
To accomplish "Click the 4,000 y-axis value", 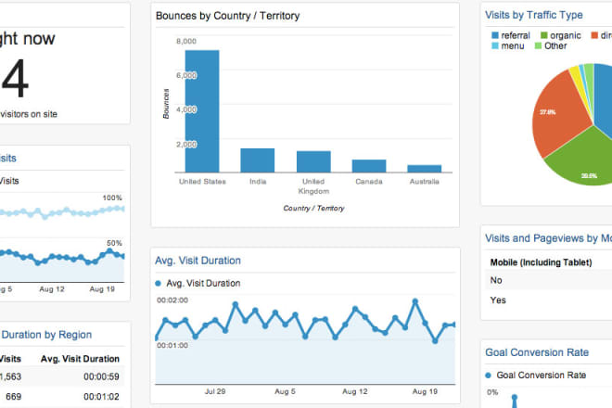I will [186, 109].
